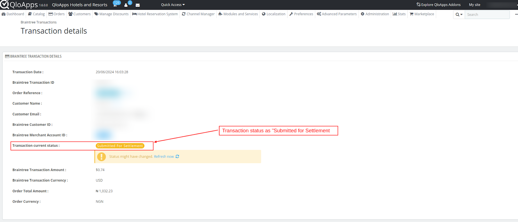The height and width of the screenshot is (222, 518).
Task: Focus the Search input field
Action: [487, 15]
